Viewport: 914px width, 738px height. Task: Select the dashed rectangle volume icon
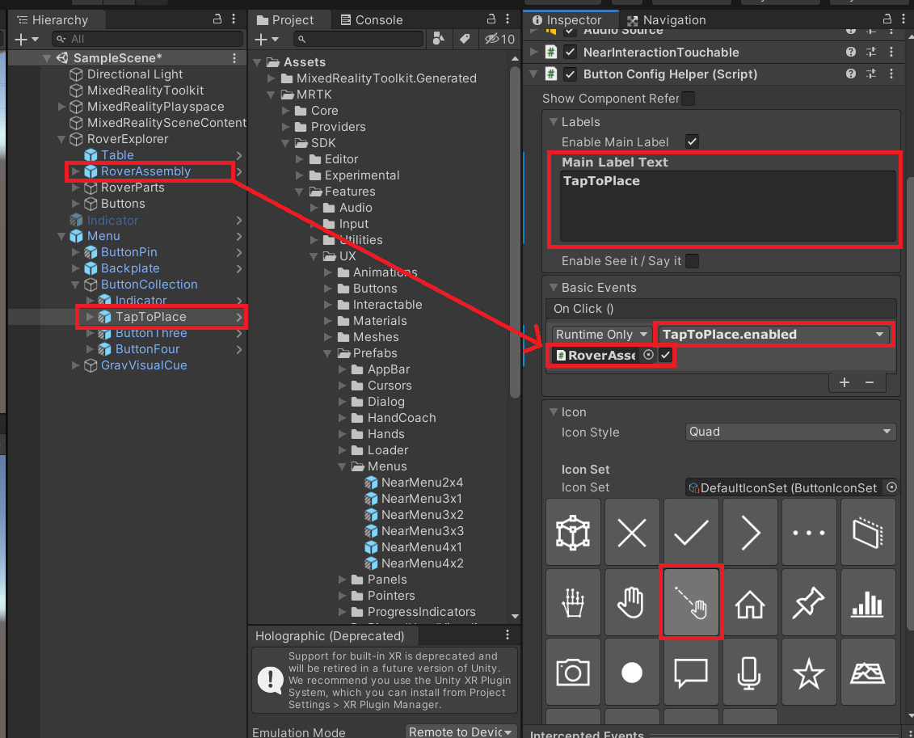pyautogui.click(x=868, y=532)
